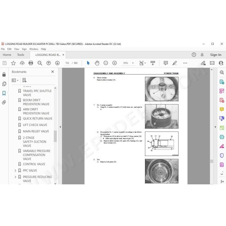
Task: Open the Organize Pages tool
Action: coord(222,91)
